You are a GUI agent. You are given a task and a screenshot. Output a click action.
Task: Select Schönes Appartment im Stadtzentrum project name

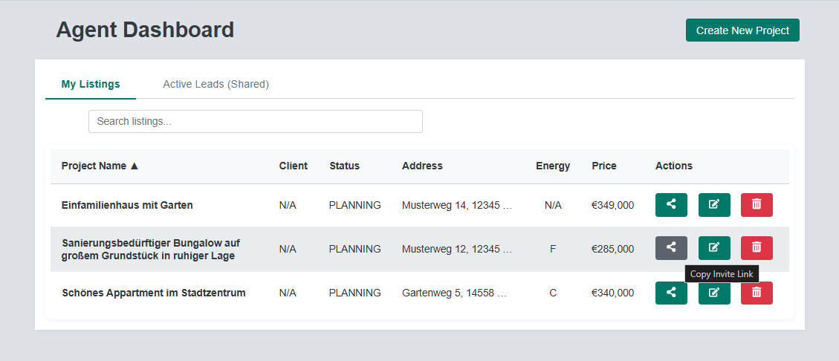tap(154, 293)
